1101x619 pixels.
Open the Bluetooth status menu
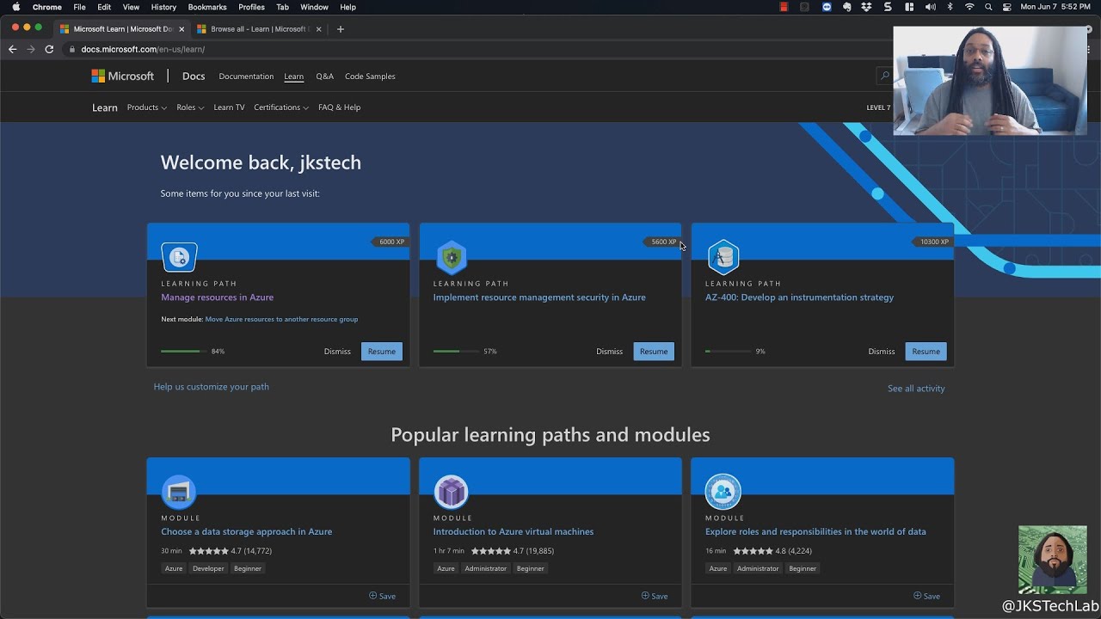(x=950, y=7)
